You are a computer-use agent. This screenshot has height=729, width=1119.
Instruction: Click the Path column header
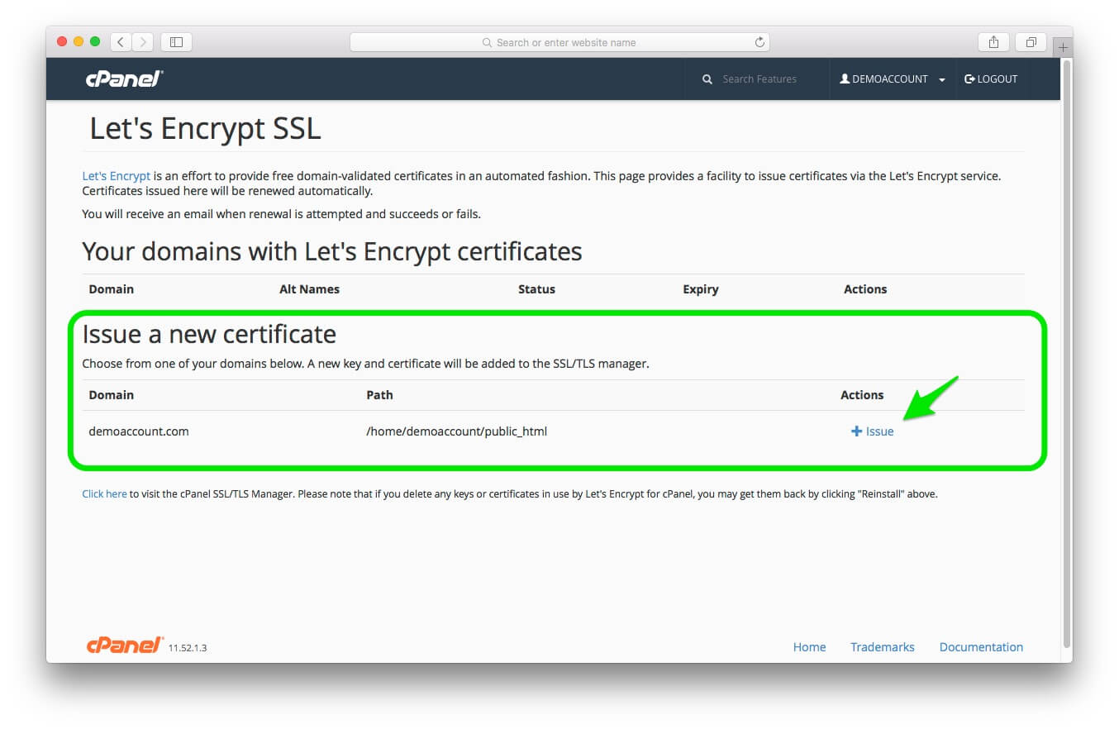click(379, 395)
